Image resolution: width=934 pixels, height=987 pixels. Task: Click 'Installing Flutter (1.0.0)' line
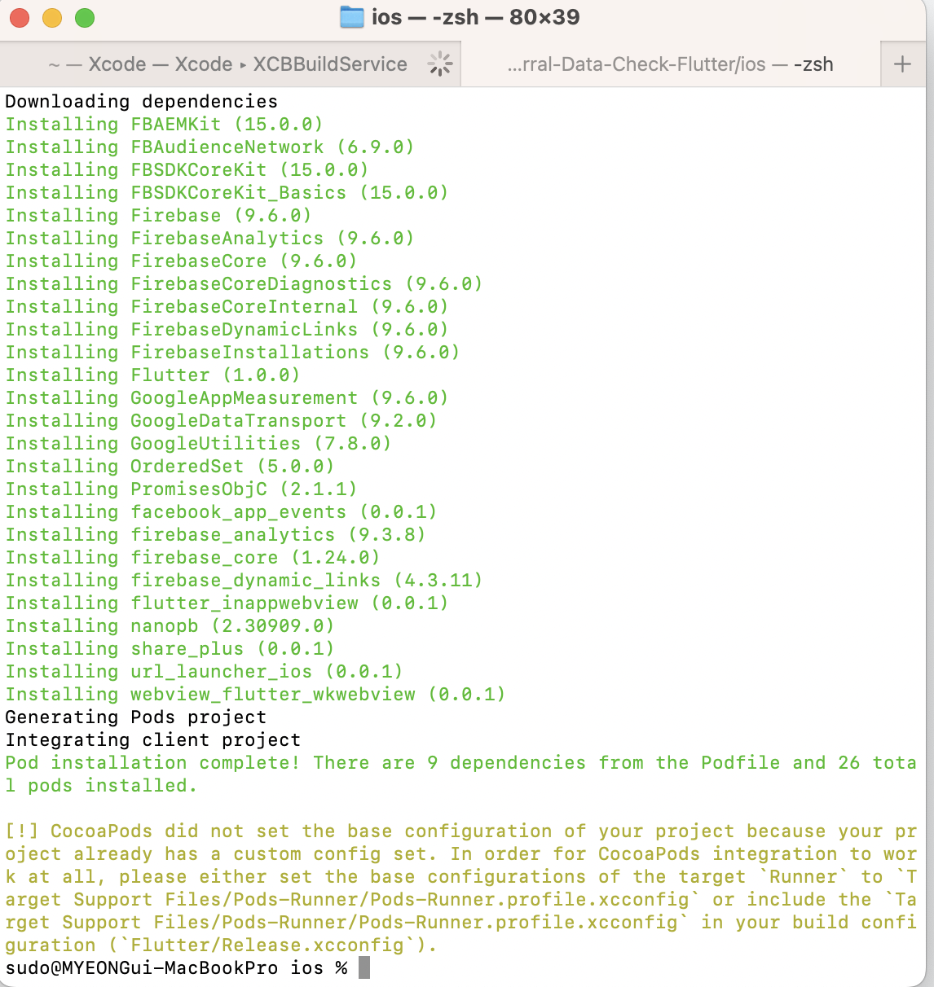(153, 375)
